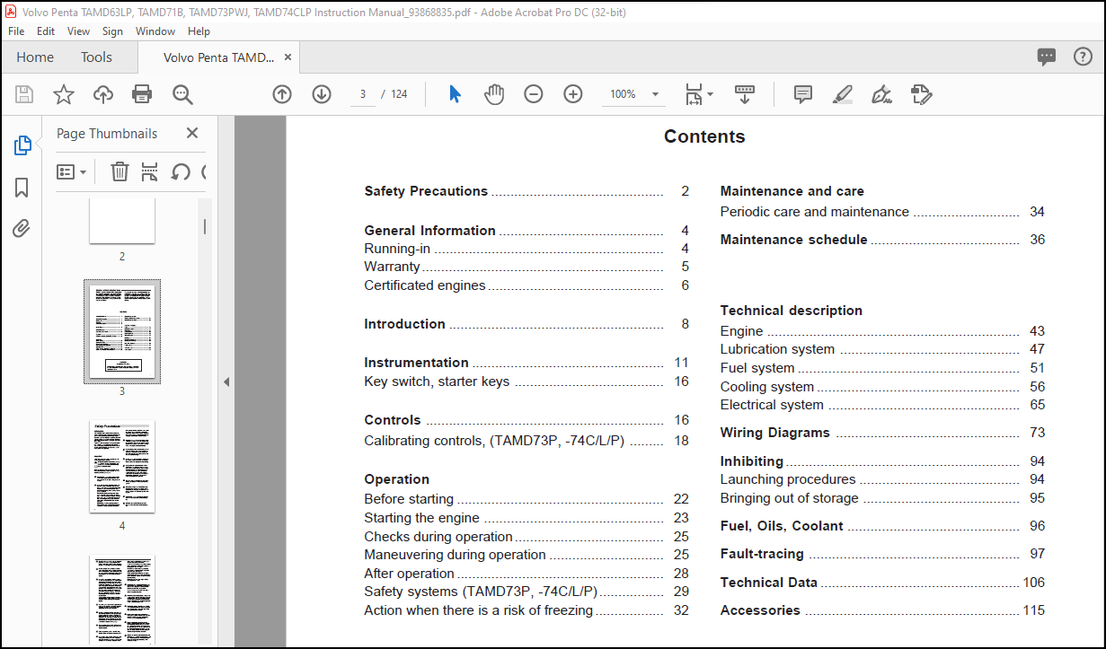The width and height of the screenshot is (1106, 649).
Task: Select page 4 thumbnail
Action: point(122,466)
